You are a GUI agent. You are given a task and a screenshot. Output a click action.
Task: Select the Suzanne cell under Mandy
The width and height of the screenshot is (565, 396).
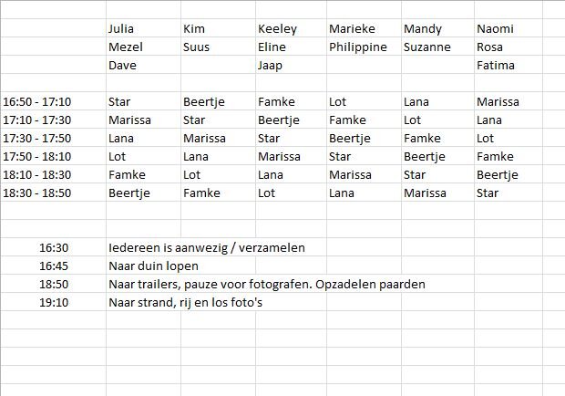[x=437, y=47]
